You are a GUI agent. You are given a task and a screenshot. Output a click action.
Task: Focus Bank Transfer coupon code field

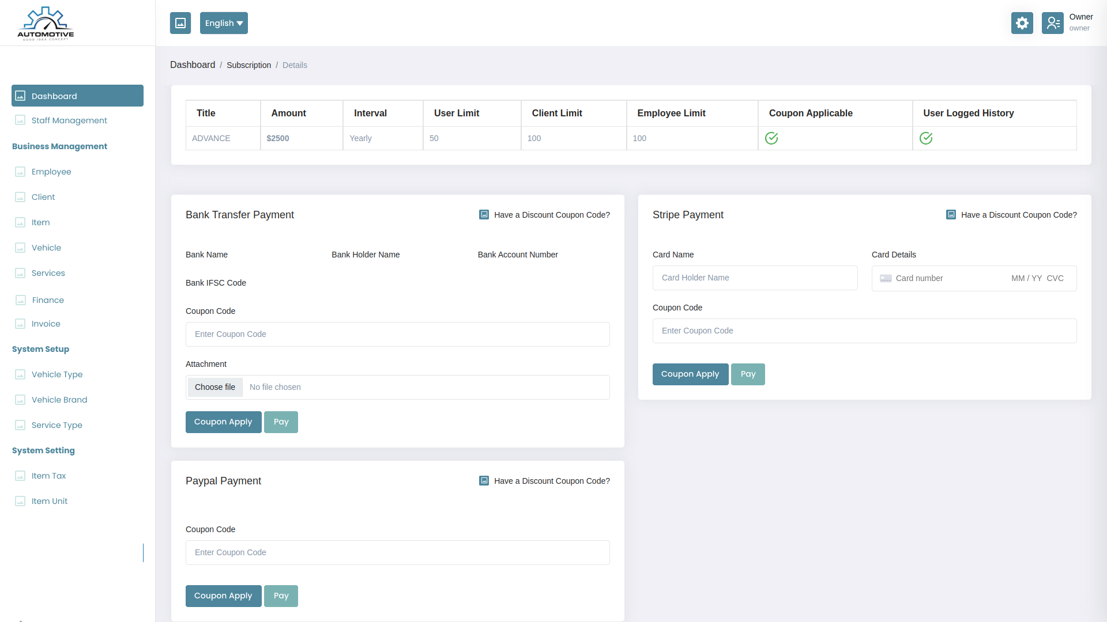point(398,335)
